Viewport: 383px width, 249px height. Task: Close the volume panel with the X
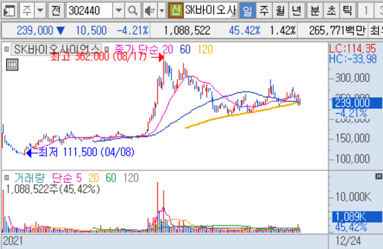379,177
